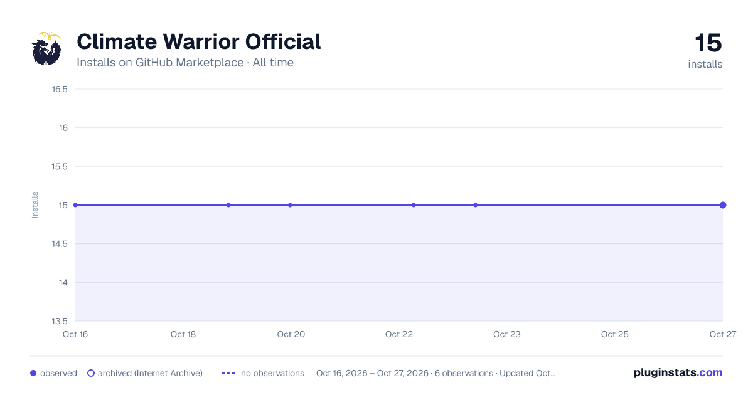Click 'Installs on GitHub Marketplace · All time' subtitle
The image size is (753, 395).
(185, 63)
